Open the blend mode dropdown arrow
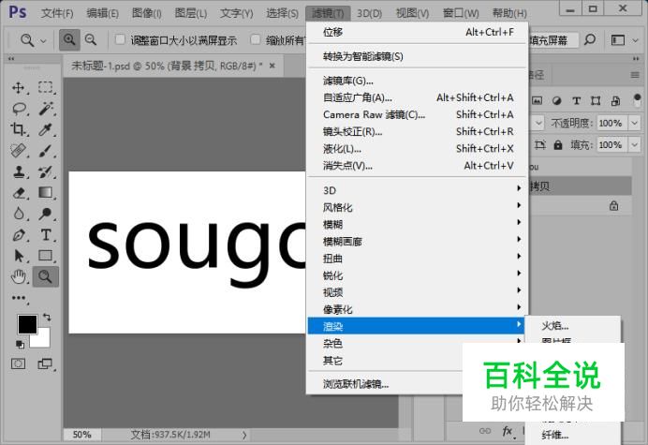 [x=538, y=123]
